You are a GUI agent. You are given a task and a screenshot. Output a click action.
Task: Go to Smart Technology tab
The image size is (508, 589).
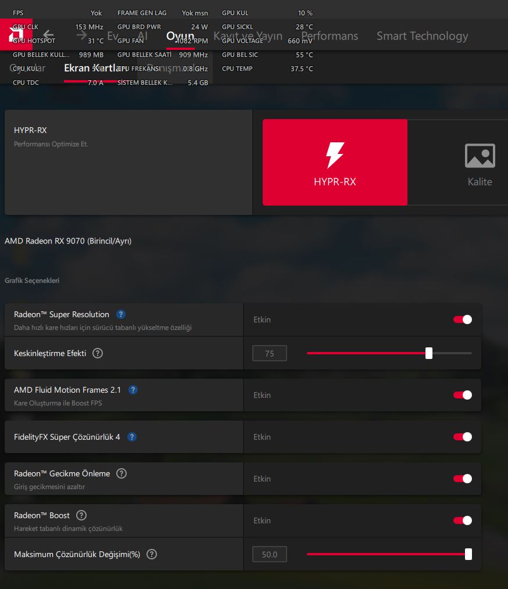(423, 36)
